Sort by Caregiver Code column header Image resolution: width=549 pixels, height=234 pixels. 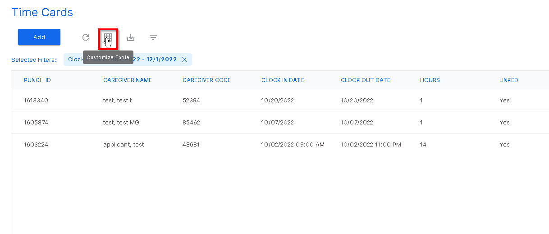point(206,80)
